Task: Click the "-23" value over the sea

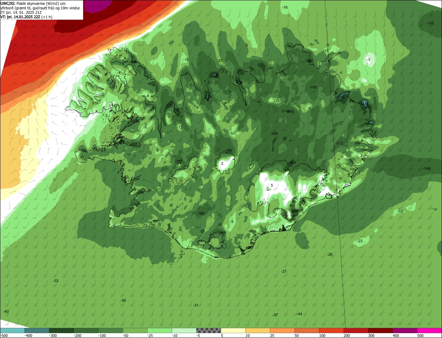Action: coord(360,241)
